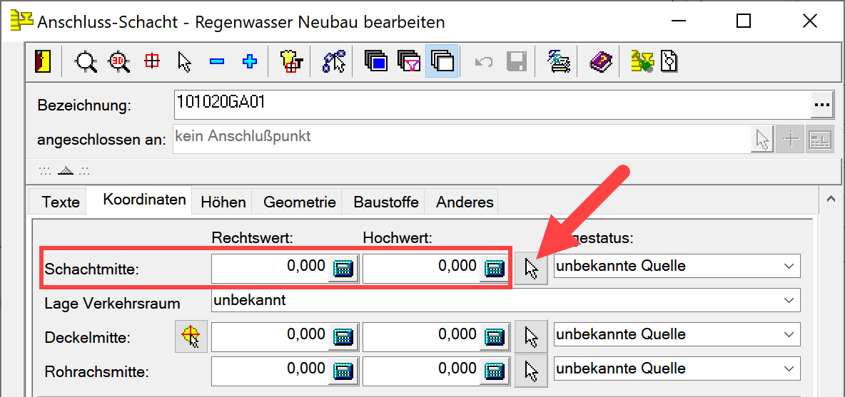Open the Rohrachsmitte unbekannte Quelle dropdown
This screenshot has width=845, height=397.
(x=788, y=368)
